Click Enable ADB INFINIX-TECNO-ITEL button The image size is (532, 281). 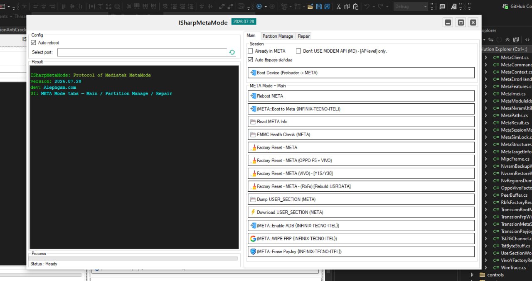pyautogui.click(x=361, y=225)
